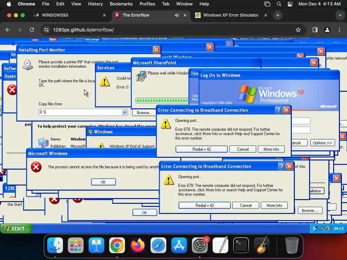347x260 pixels.
Task: Toggle Chrome side panel icon
Action: tap(315, 30)
